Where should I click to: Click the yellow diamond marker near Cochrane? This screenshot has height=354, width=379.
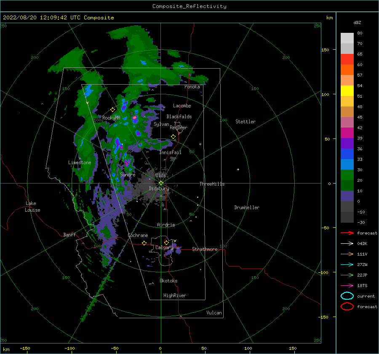click(144, 243)
